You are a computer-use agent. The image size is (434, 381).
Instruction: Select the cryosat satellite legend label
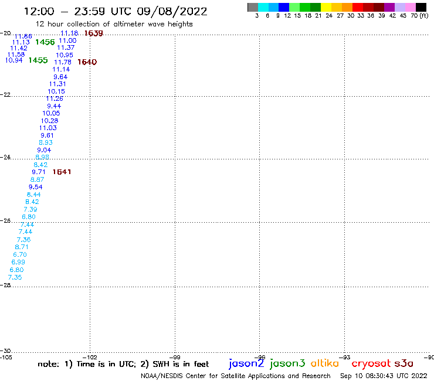click(x=371, y=364)
